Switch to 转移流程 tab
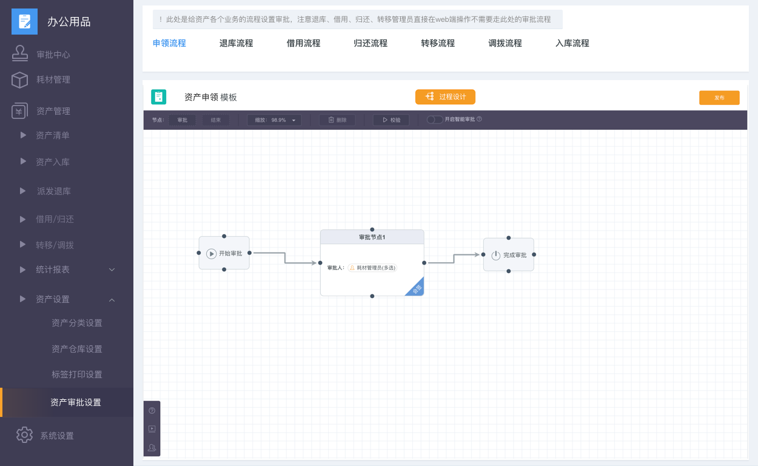Image resolution: width=758 pixels, height=466 pixels. (438, 43)
